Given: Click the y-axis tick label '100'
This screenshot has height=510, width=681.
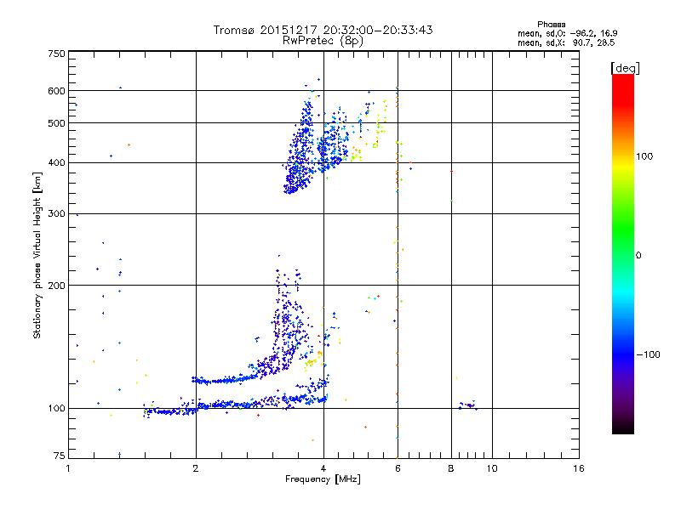Looking at the screenshot, I should (x=56, y=409).
